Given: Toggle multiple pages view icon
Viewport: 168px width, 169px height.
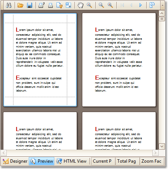Looking at the screenshot, I should coord(152,5).
